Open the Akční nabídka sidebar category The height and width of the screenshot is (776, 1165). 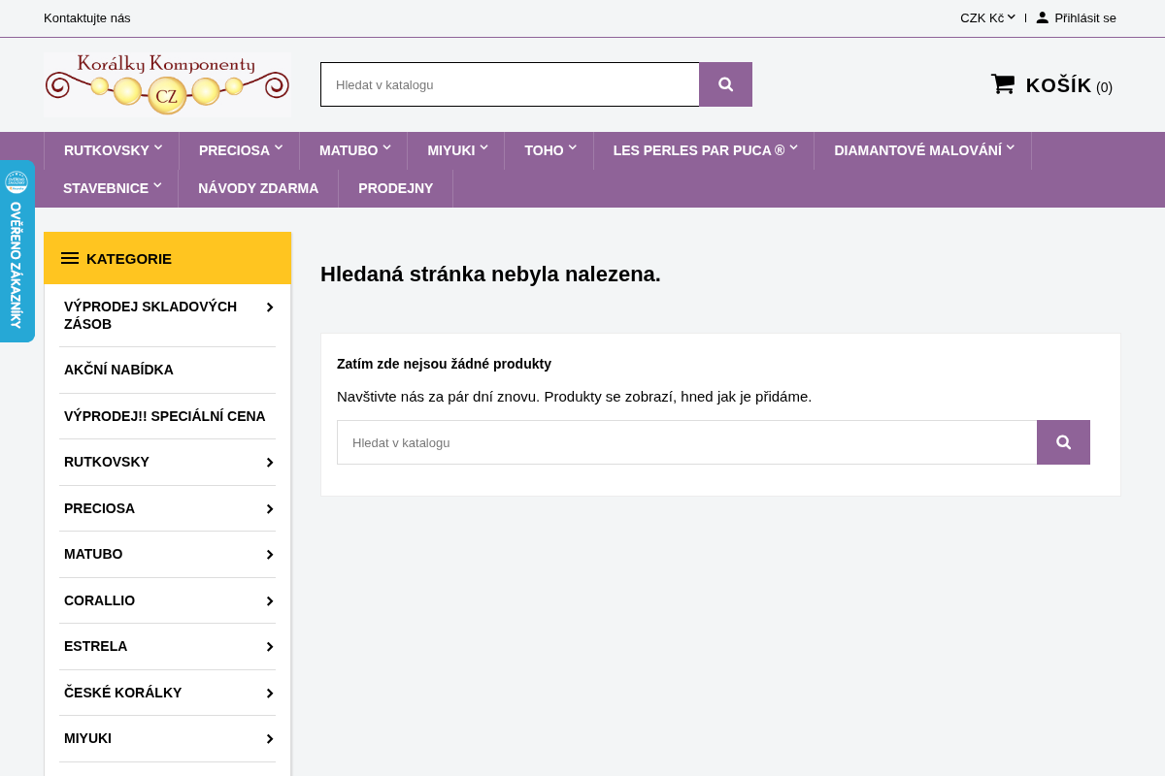(x=118, y=370)
